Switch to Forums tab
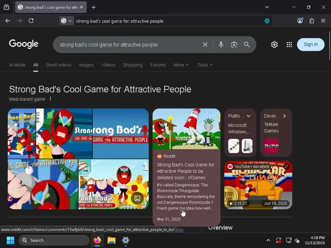This screenshot has width=331, height=248. coord(158,65)
